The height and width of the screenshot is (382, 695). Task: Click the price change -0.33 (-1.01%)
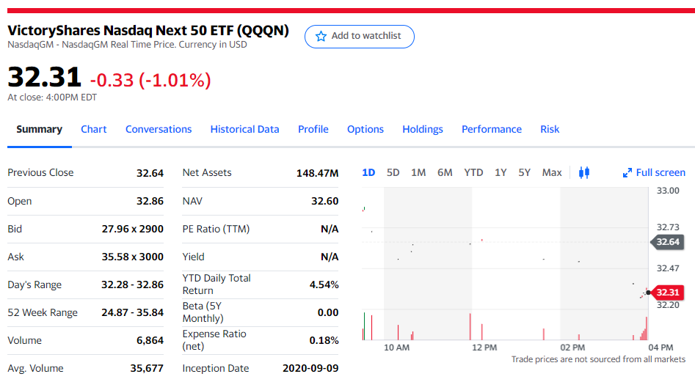click(150, 80)
